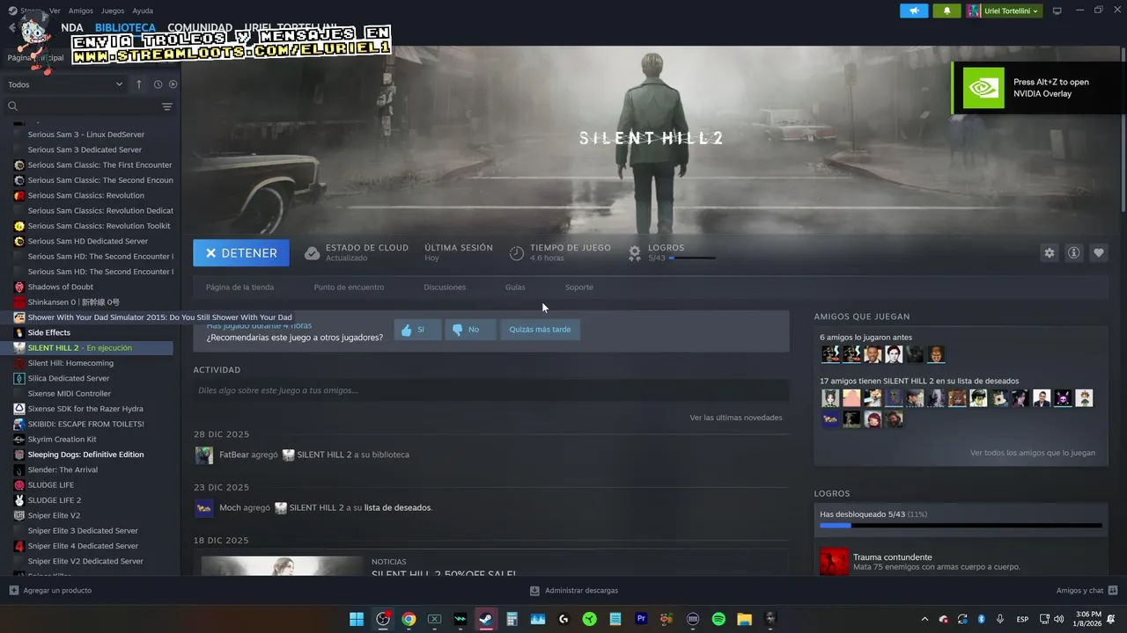Open FatBear profile avatar in activity
The height and width of the screenshot is (633, 1127).
click(x=204, y=455)
